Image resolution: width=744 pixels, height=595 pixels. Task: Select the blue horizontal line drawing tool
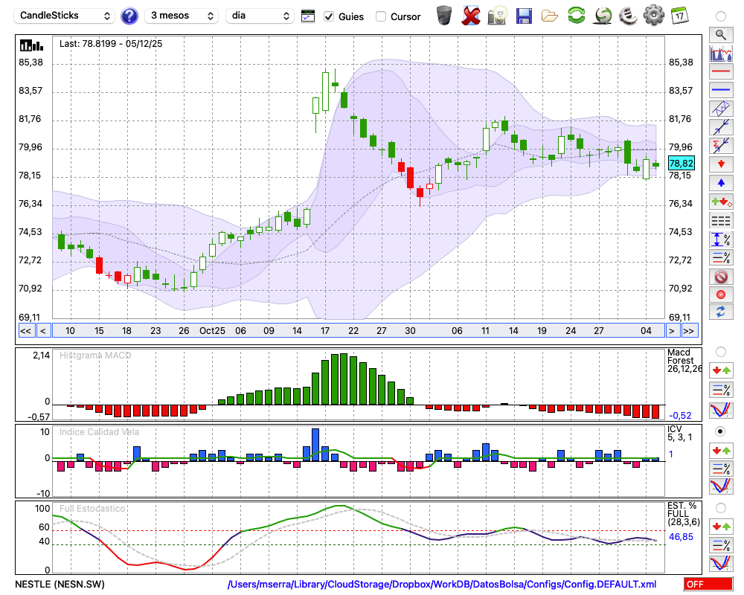pyautogui.click(x=720, y=90)
